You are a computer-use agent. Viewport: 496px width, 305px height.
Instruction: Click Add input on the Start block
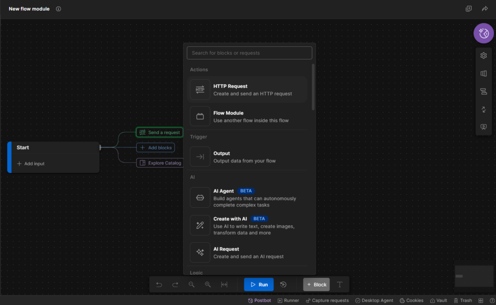[31, 164]
